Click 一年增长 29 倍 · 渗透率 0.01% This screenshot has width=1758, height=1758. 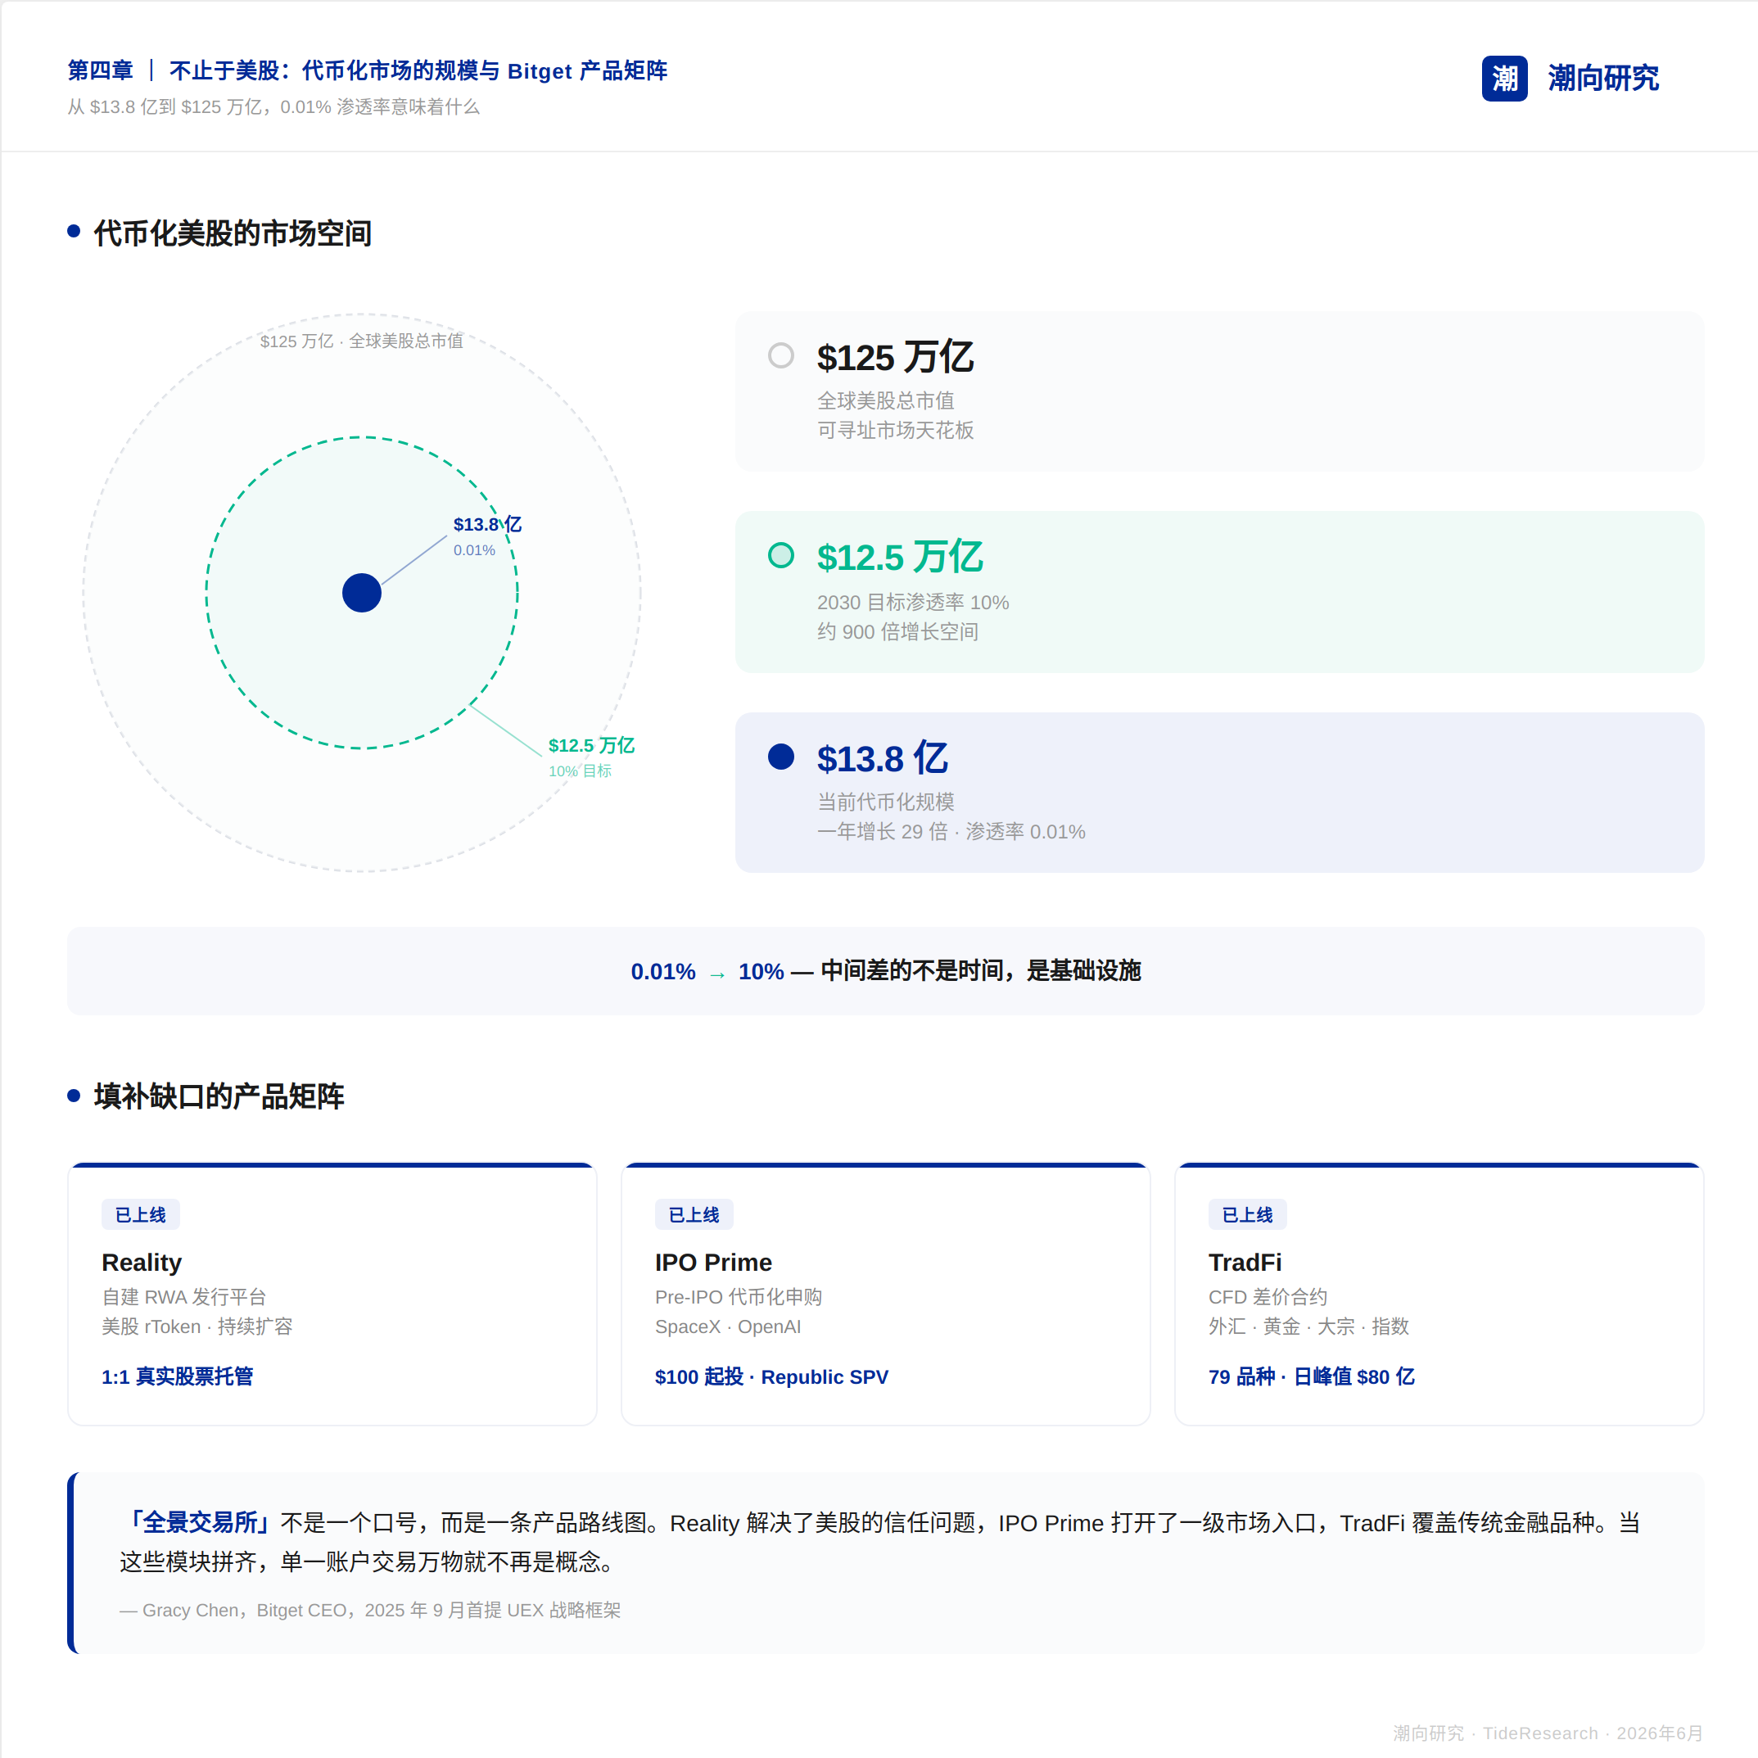coord(951,831)
